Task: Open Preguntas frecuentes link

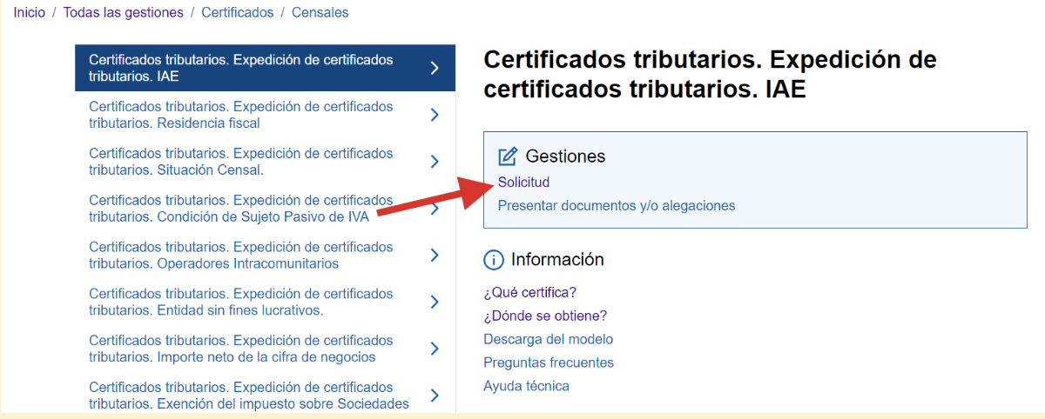Action: (549, 362)
